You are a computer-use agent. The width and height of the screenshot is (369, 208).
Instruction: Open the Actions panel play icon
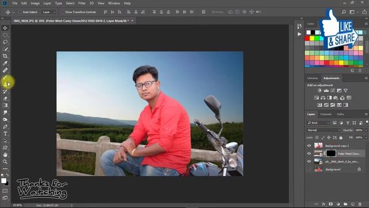point(299,34)
